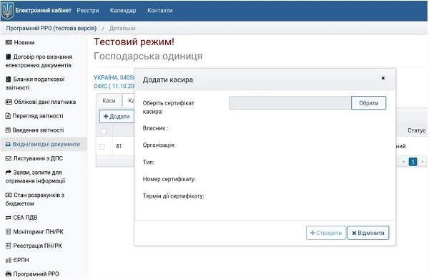Click the Введення звітності icon
The width and height of the screenshot is (429, 280).
tap(8, 130)
